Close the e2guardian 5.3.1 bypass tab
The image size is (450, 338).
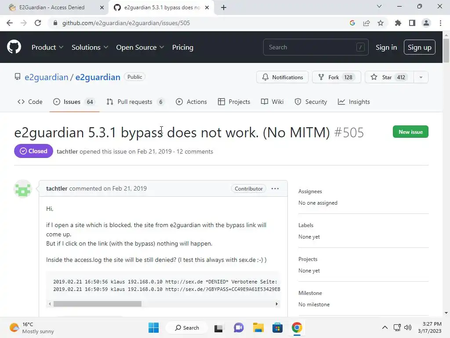click(x=207, y=7)
